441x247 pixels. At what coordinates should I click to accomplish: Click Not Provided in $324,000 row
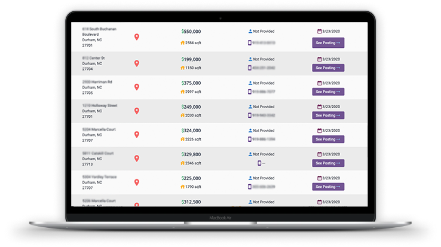[264, 131]
